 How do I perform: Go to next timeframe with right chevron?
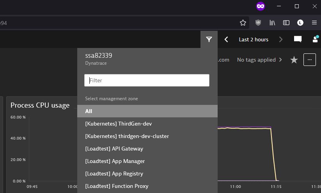[281, 39]
